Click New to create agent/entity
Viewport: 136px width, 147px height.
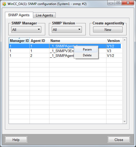point(108,30)
